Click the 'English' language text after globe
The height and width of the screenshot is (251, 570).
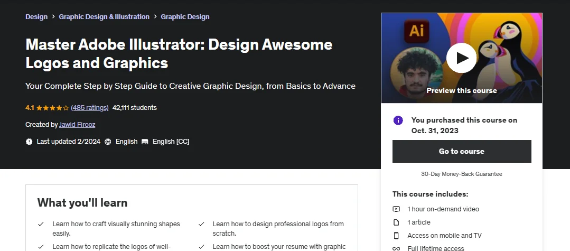pos(126,142)
